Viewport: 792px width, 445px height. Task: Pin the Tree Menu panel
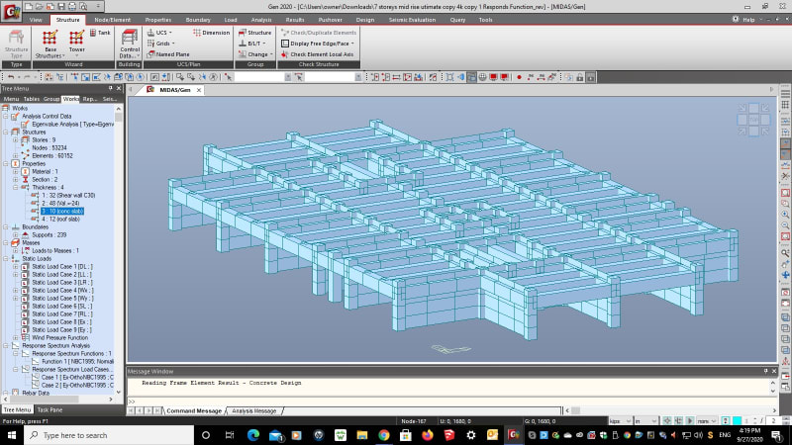point(110,88)
